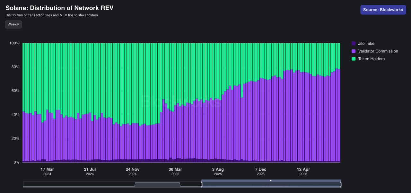Image resolution: width=411 pixels, height=193 pixels.
Task: Click the navigator top drag grip
Action: pos(271,181)
